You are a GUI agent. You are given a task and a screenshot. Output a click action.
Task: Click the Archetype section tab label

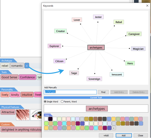(x=7, y=61)
